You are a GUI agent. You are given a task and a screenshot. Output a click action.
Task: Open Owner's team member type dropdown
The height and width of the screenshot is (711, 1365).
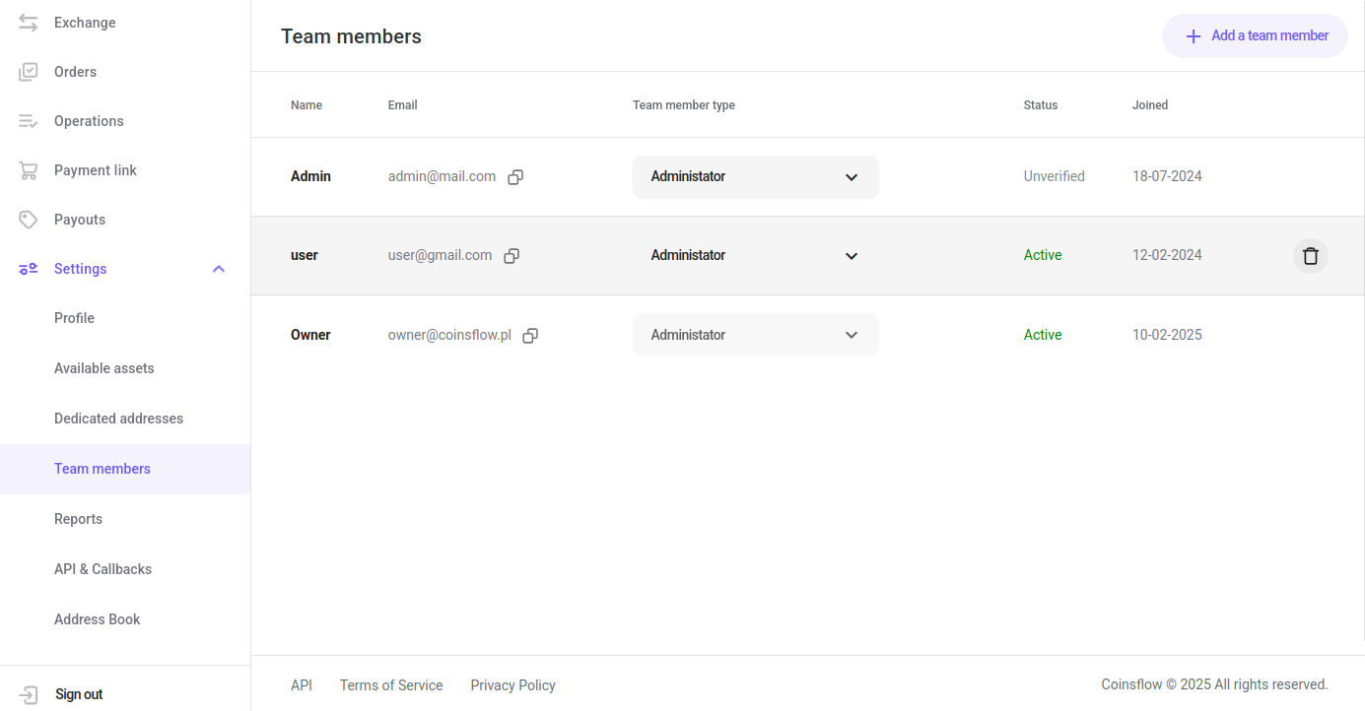(755, 336)
